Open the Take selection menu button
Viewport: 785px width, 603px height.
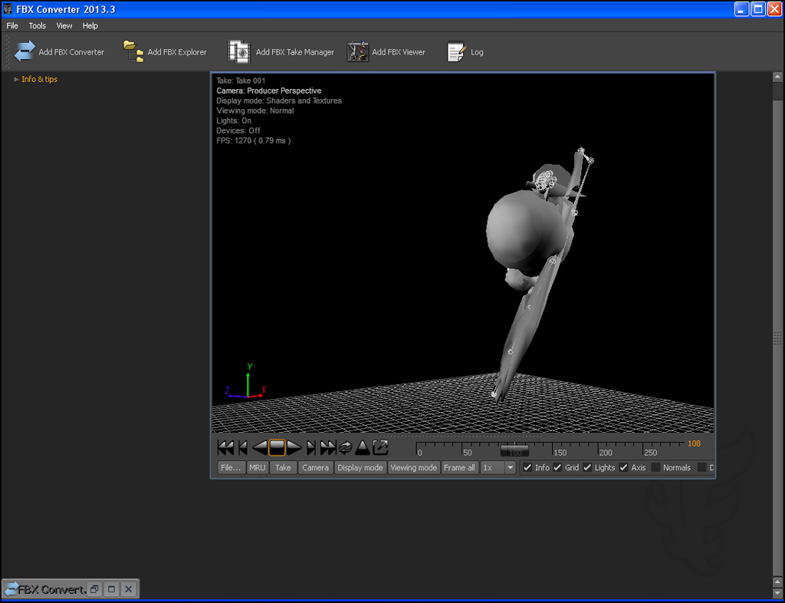[283, 467]
